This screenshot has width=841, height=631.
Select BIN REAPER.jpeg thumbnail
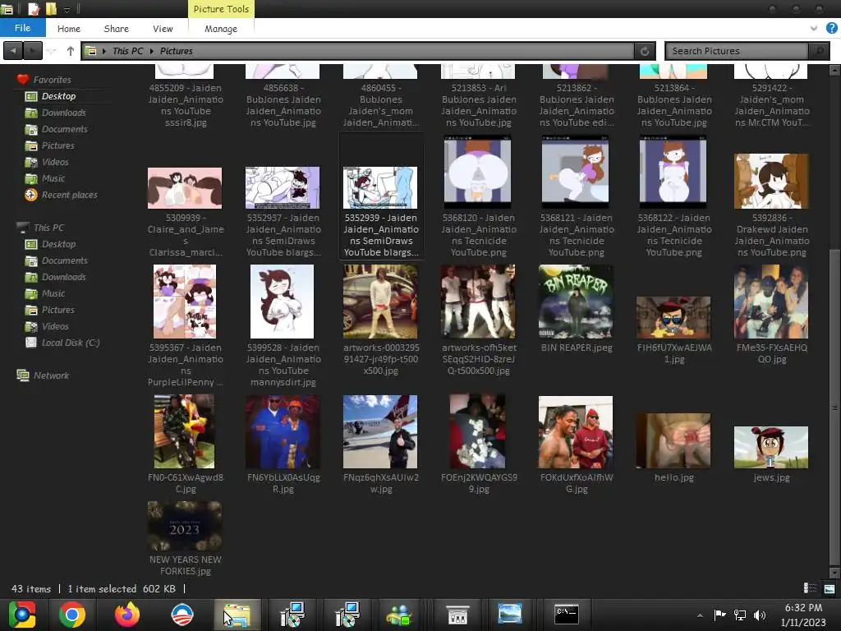576,302
